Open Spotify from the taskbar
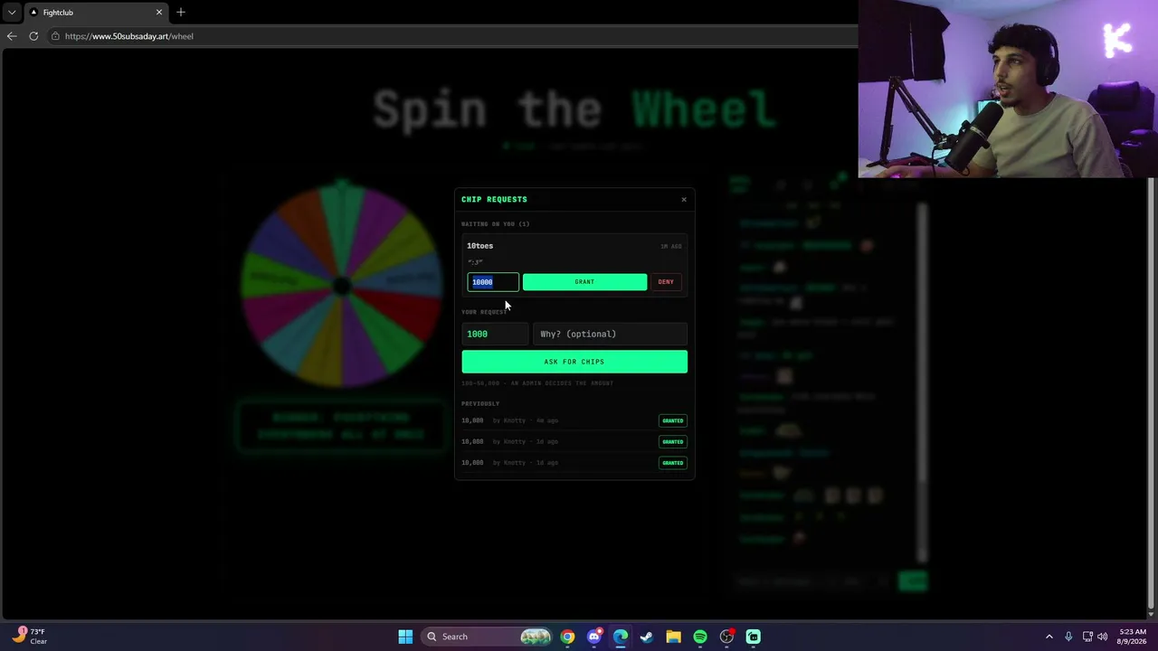Screen dimensions: 1158x651 700,637
